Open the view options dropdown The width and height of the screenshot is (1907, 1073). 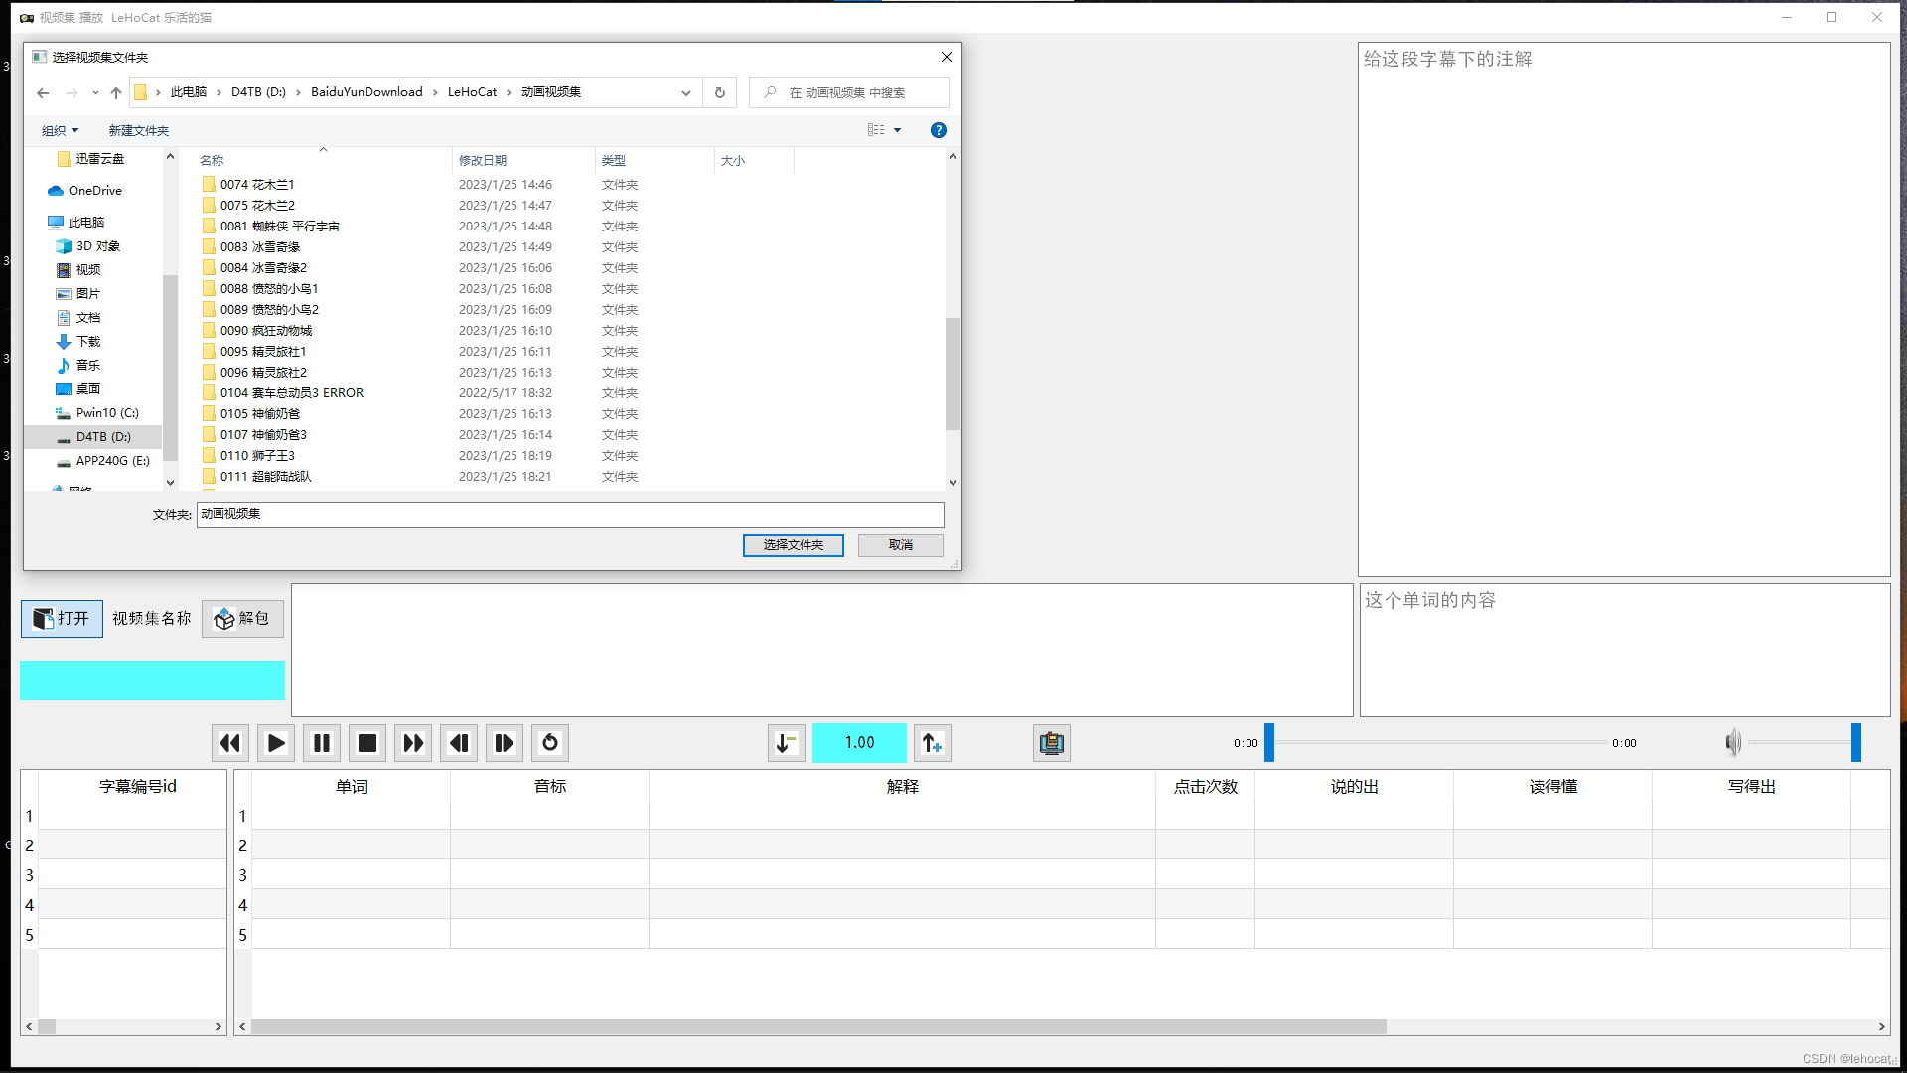[897, 130]
